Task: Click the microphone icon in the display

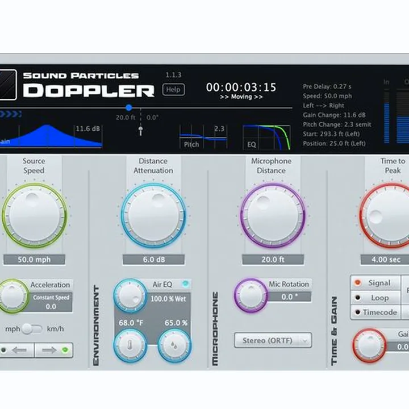Action: pyautogui.click(x=141, y=131)
